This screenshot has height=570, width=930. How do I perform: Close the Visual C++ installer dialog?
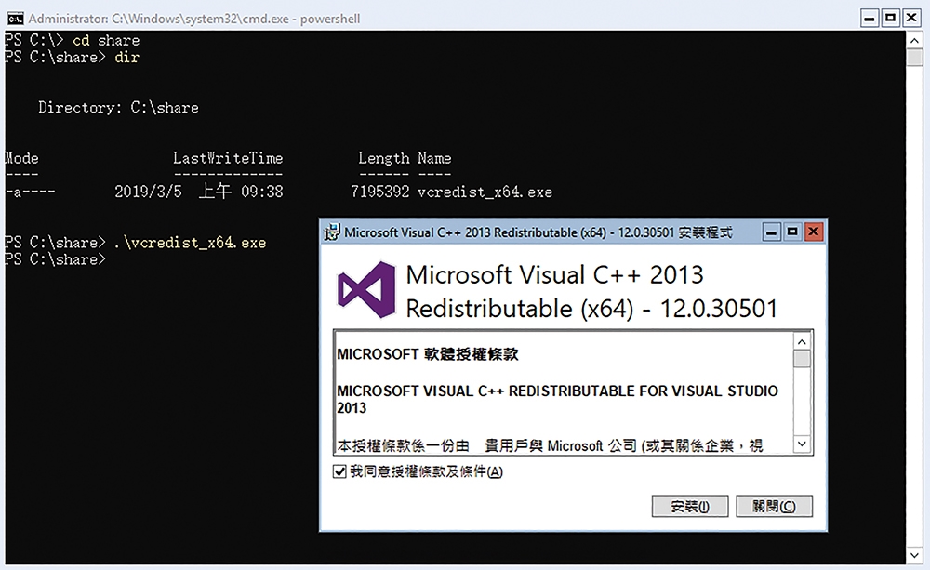pos(814,232)
